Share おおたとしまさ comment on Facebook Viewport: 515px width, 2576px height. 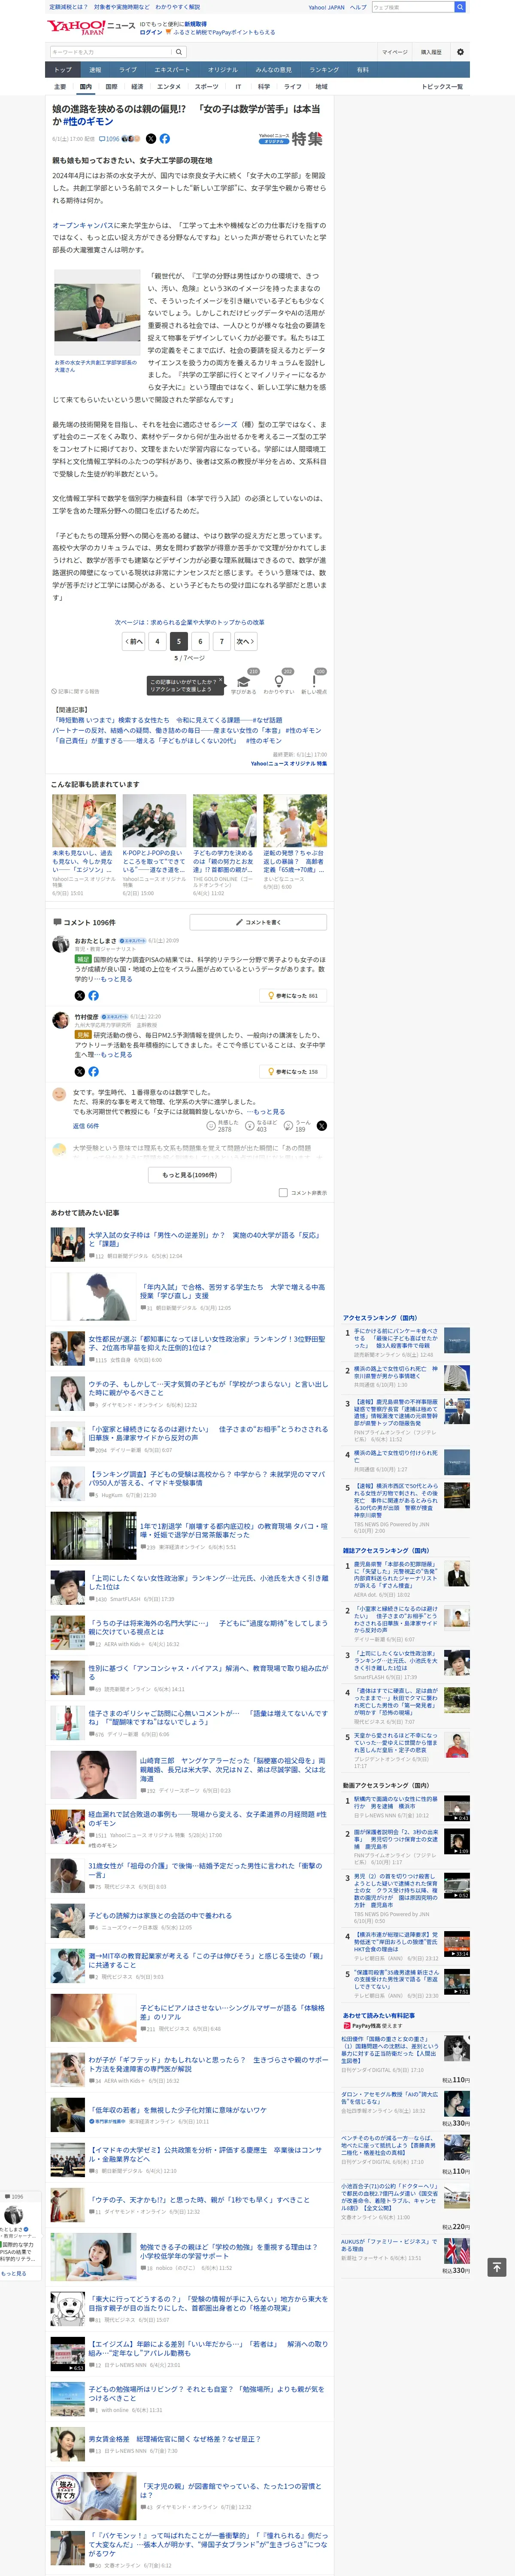[93, 996]
